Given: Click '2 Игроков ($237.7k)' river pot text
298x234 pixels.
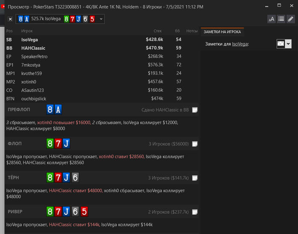Looking at the screenshot, I should click(x=169, y=212).
